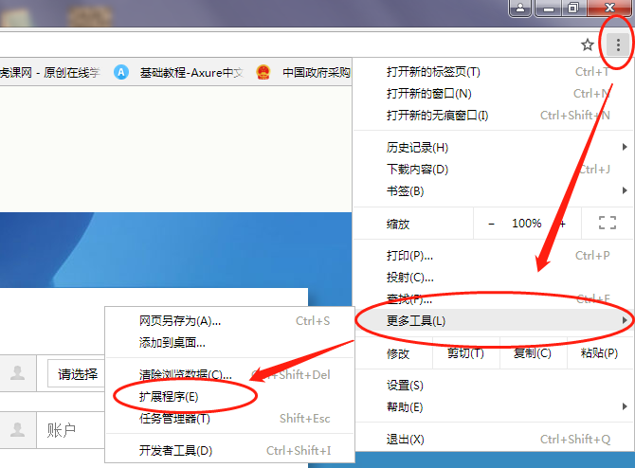The height and width of the screenshot is (468, 635).
Task: Click the user profile icon in title bar
Action: tap(520, 8)
